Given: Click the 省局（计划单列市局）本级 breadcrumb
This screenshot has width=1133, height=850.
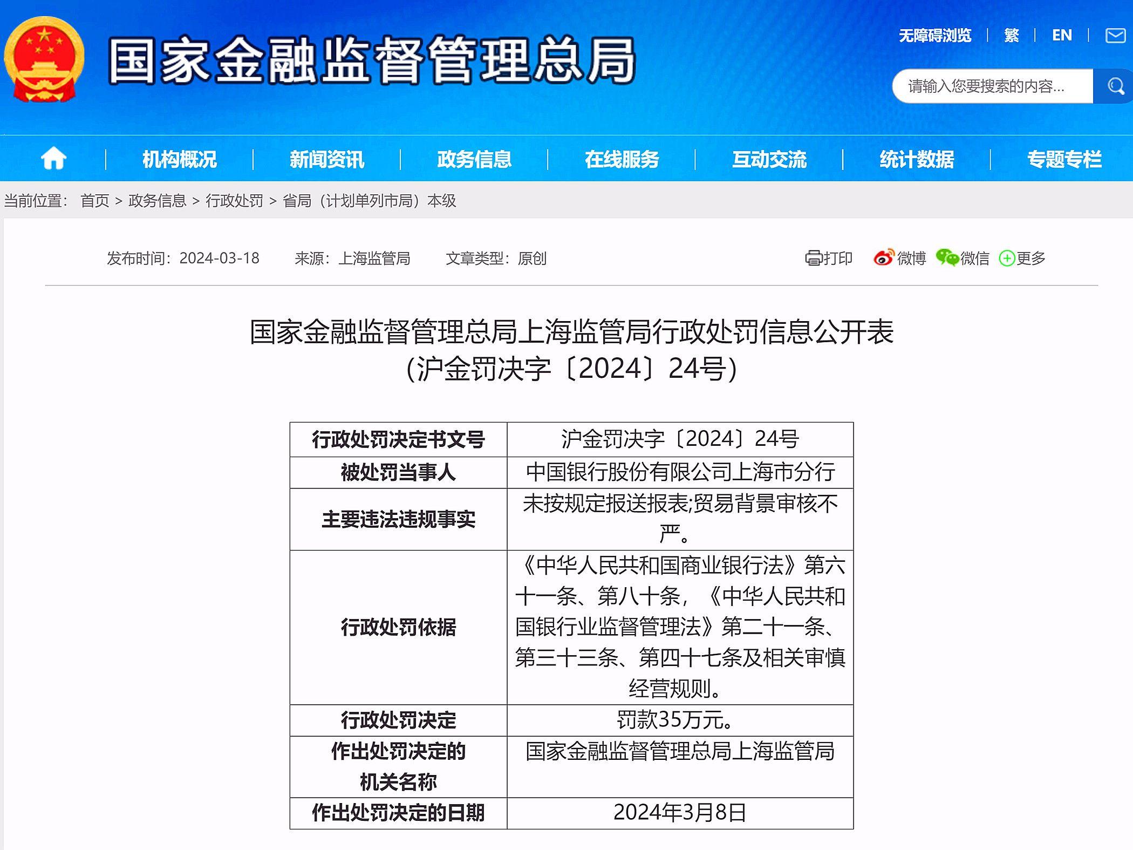Looking at the screenshot, I should (x=370, y=201).
